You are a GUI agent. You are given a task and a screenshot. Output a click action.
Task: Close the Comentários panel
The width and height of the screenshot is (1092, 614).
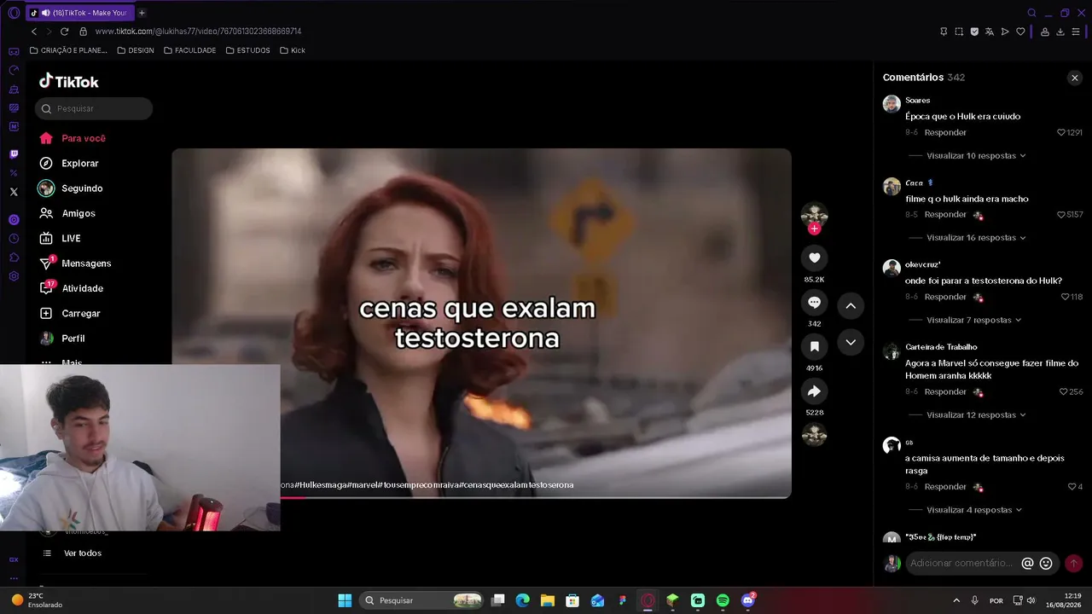click(x=1074, y=78)
